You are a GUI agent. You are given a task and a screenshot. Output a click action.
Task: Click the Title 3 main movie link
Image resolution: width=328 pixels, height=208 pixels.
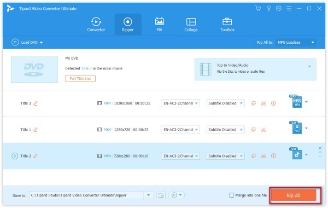point(86,68)
